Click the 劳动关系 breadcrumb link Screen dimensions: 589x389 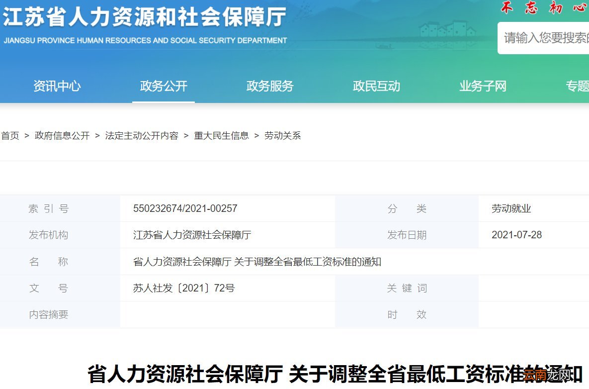[282, 135]
